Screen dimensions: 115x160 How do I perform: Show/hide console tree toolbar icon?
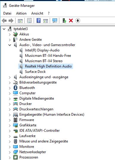click(20, 21)
